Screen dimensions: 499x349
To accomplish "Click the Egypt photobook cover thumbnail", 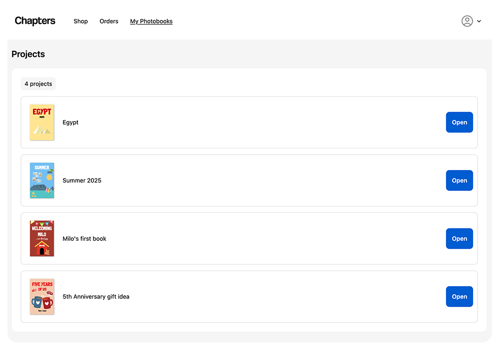I will tap(42, 122).
